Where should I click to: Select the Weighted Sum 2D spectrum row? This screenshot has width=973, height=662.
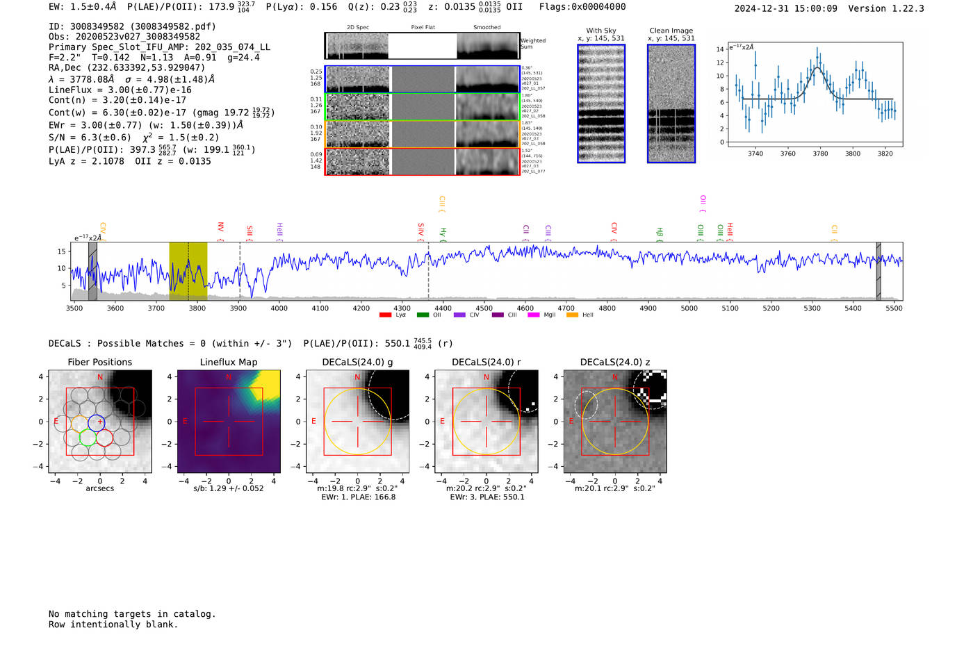pyautogui.click(x=423, y=46)
